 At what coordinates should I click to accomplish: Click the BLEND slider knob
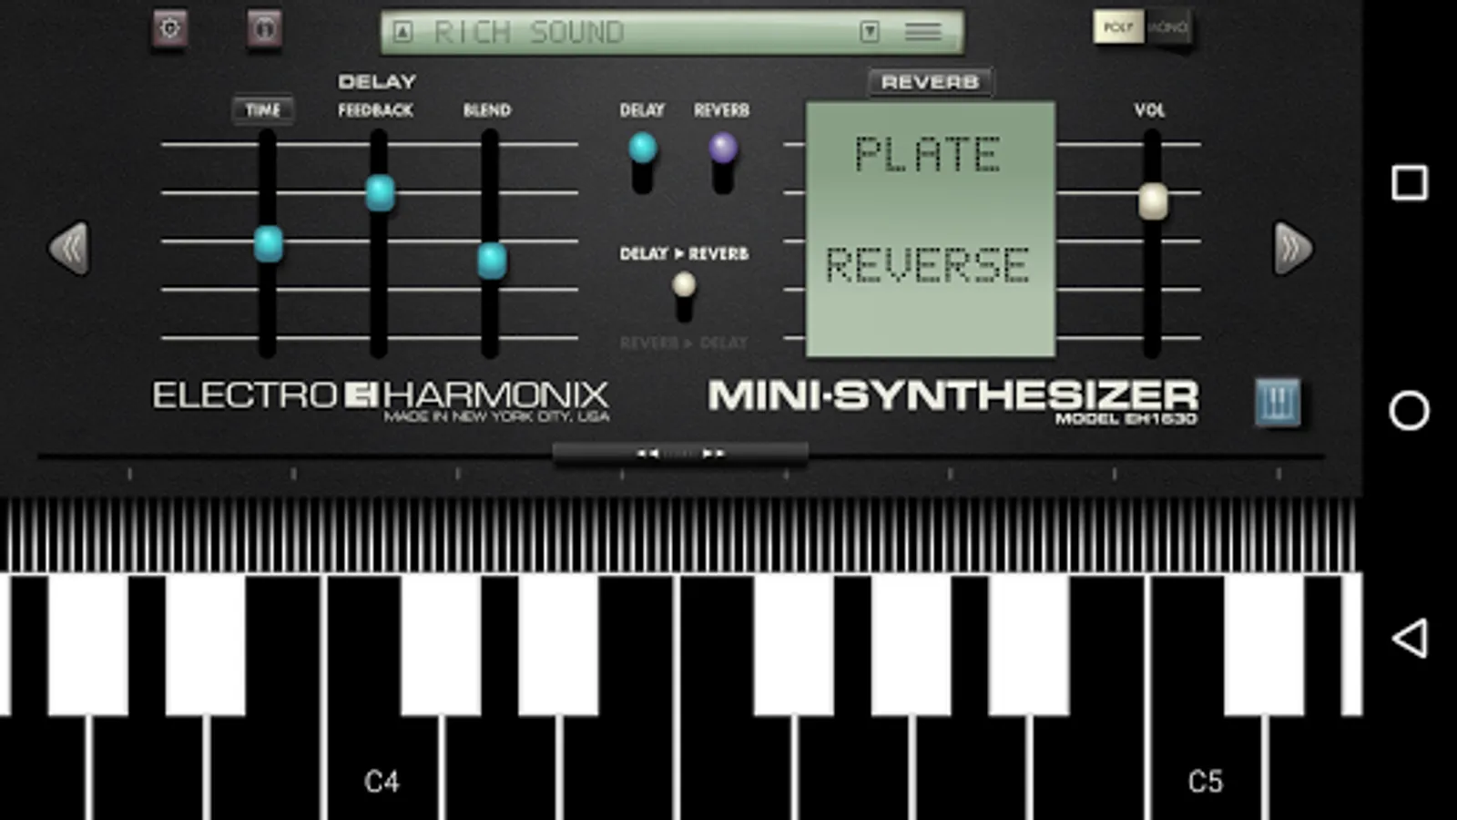(x=492, y=261)
